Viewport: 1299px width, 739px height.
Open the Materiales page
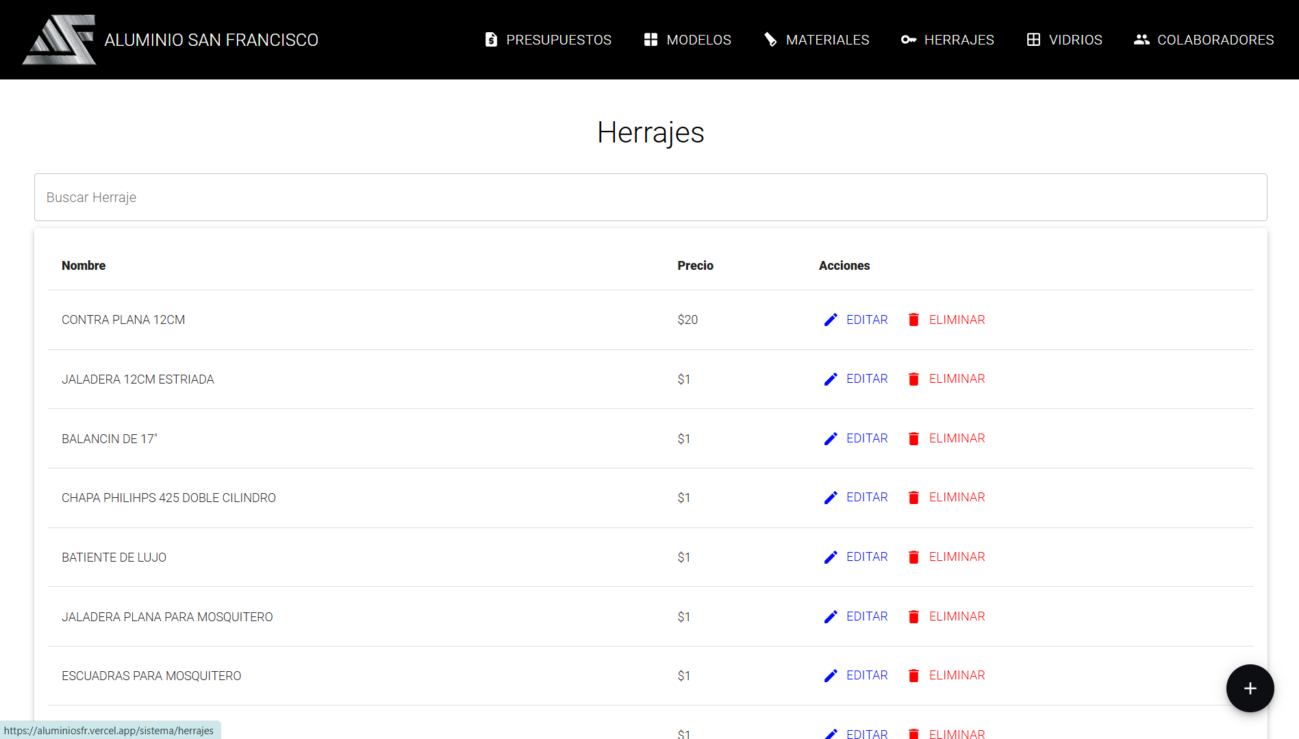point(816,40)
